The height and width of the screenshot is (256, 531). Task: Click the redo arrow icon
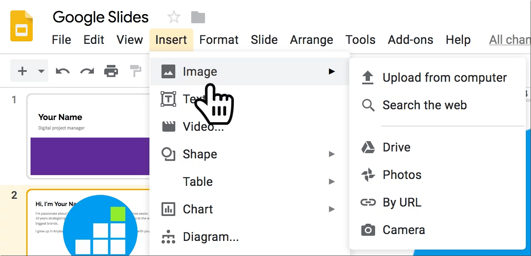(x=87, y=71)
